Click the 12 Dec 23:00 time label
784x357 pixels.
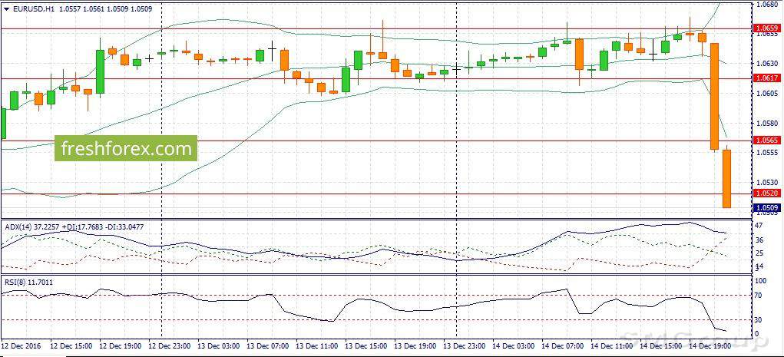[169, 345]
